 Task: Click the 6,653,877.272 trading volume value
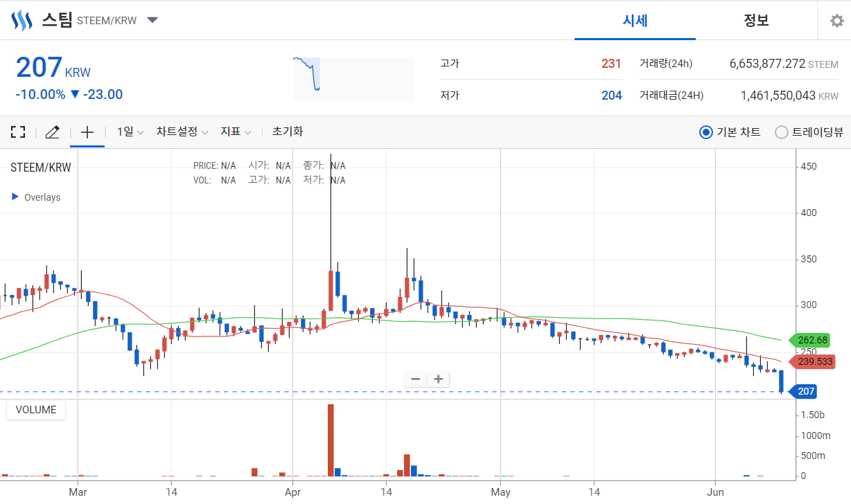tap(767, 64)
